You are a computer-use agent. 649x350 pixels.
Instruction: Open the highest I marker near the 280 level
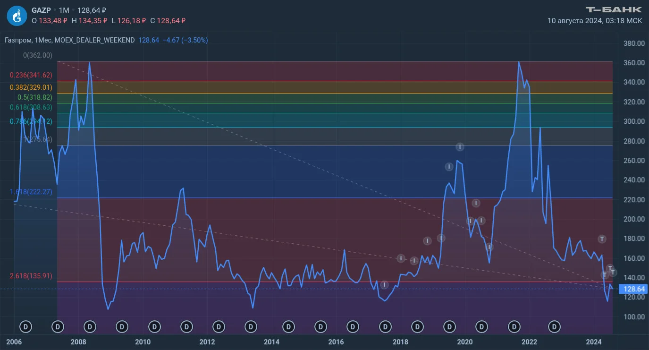(x=460, y=147)
